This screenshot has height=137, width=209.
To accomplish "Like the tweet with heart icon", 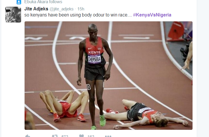I will click(81, 136).
